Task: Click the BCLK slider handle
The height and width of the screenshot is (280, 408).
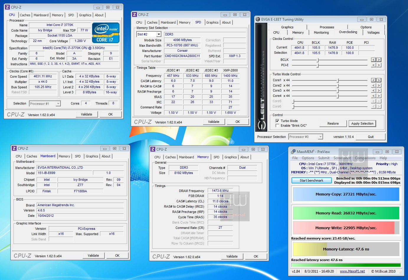Action: click(x=318, y=60)
